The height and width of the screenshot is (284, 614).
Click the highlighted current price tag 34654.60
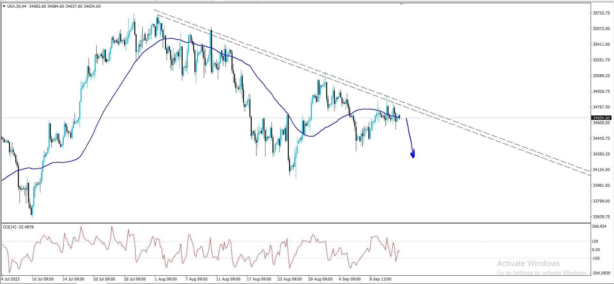pyautogui.click(x=601, y=118)
